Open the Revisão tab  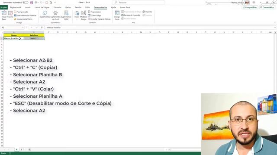click(78, 7)
